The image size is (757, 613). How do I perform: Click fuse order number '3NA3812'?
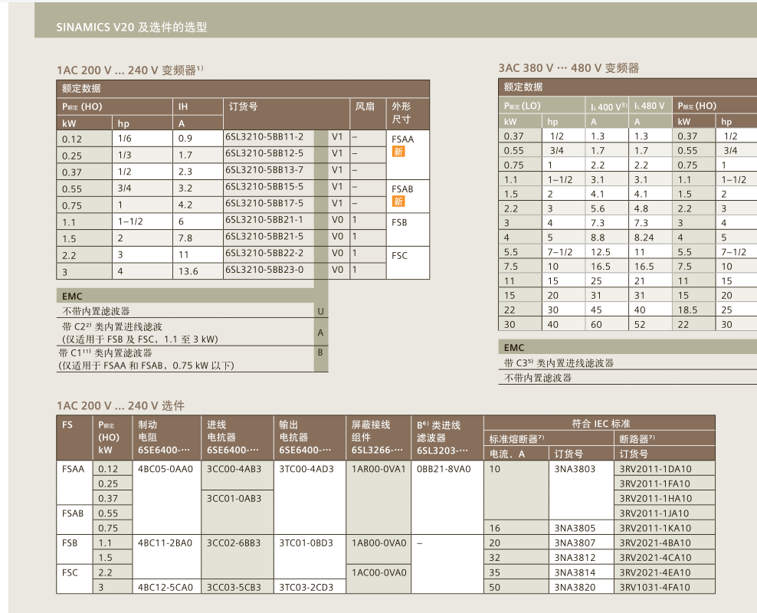(x=575, y=558)
